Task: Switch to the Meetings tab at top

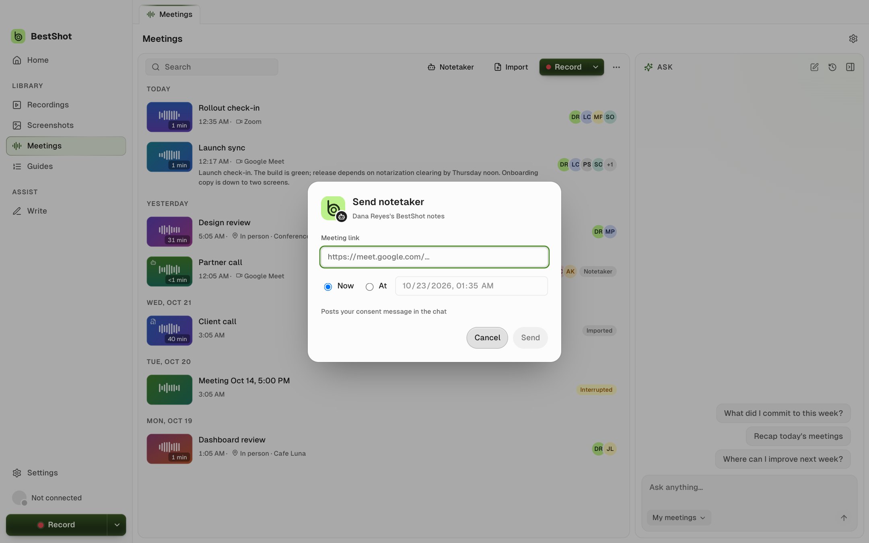Action: click(x=169, y=14)
